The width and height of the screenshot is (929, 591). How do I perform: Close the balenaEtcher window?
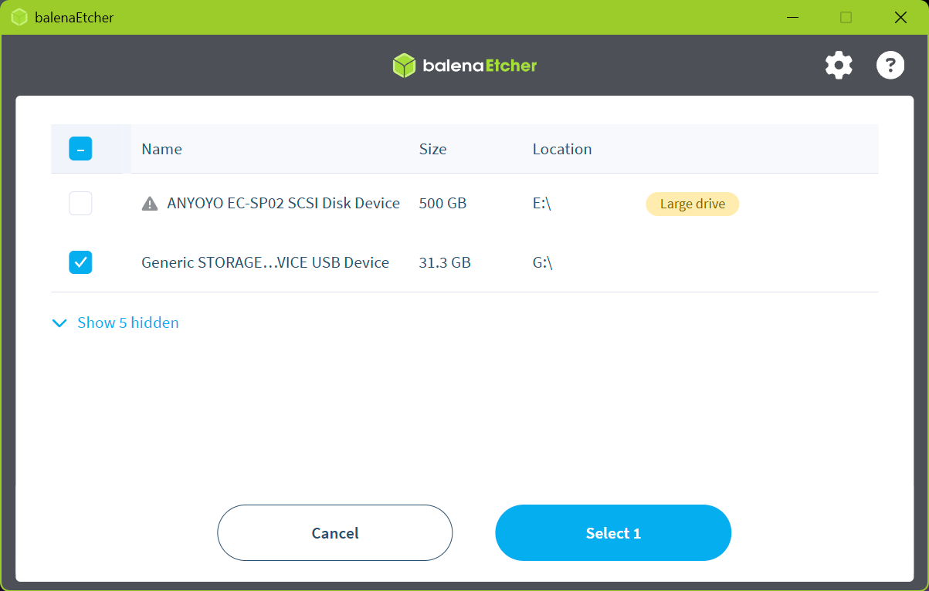[900, 17]
